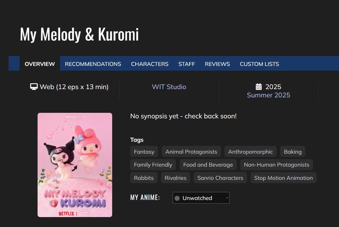Follow the Summer 2025 season link

[x=269, y=95]
